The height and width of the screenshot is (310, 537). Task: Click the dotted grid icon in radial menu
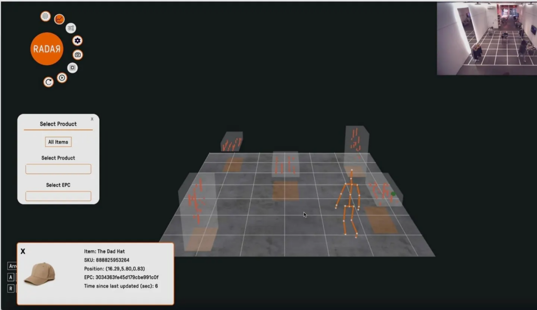(46, 16)
